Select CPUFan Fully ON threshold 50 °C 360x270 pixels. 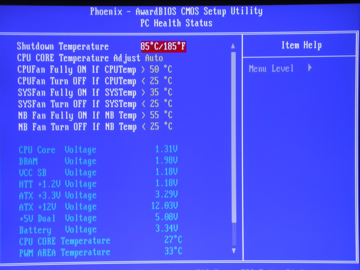pos(161,69)
